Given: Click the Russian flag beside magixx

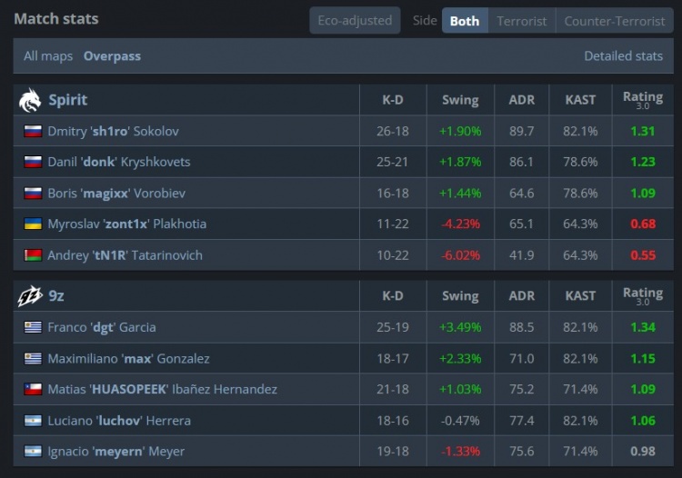Looking at the screenshot, I should tap(33, 193).
